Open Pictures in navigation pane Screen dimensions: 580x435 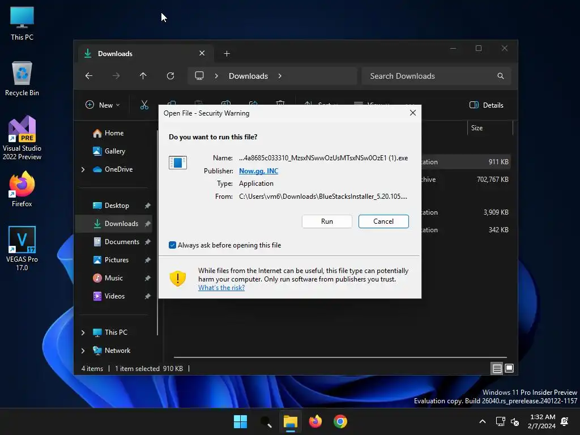pyautogui.click(x=117, y=259)
